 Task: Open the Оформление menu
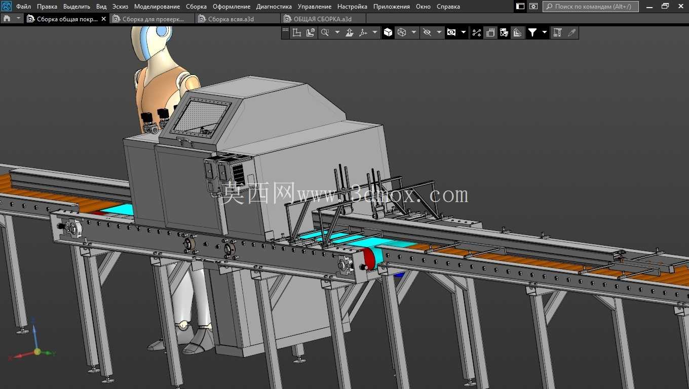click(x=232, y=7)
